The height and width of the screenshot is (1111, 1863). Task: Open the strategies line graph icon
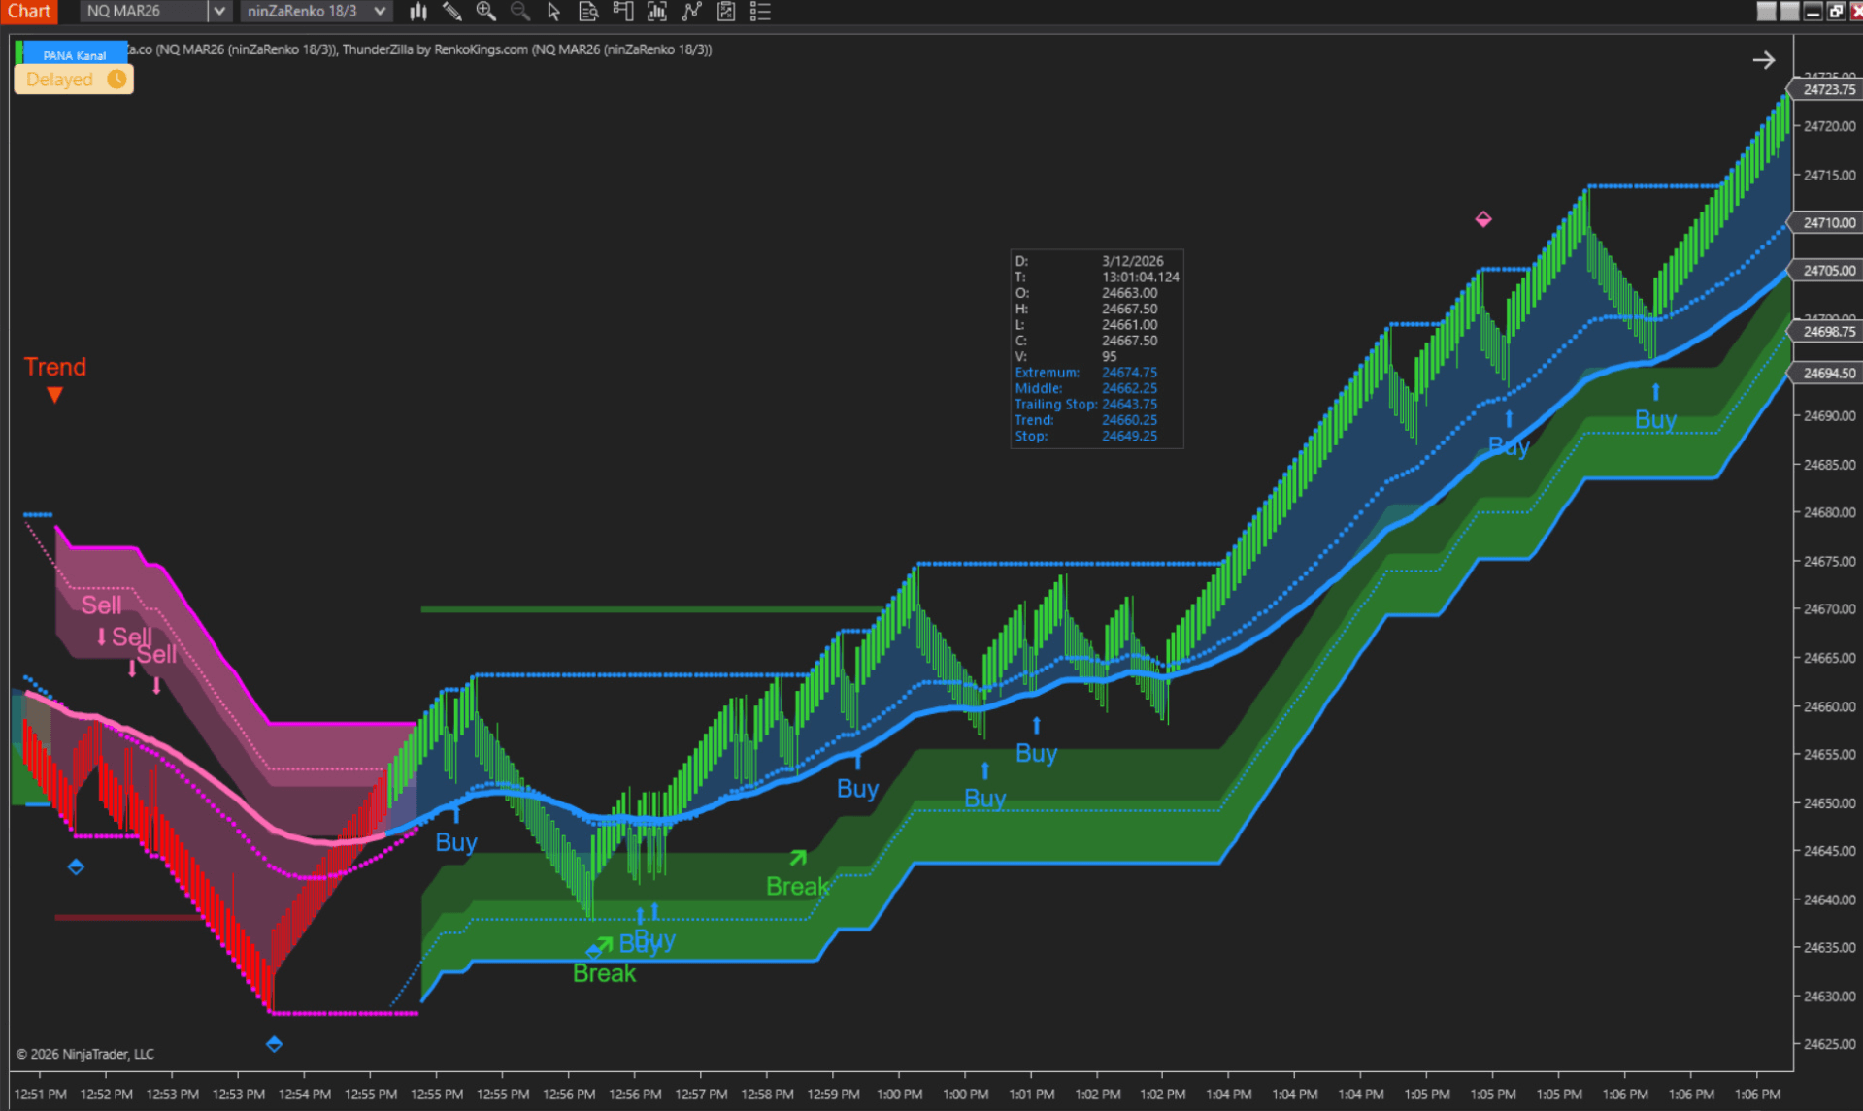pos(691,12)
